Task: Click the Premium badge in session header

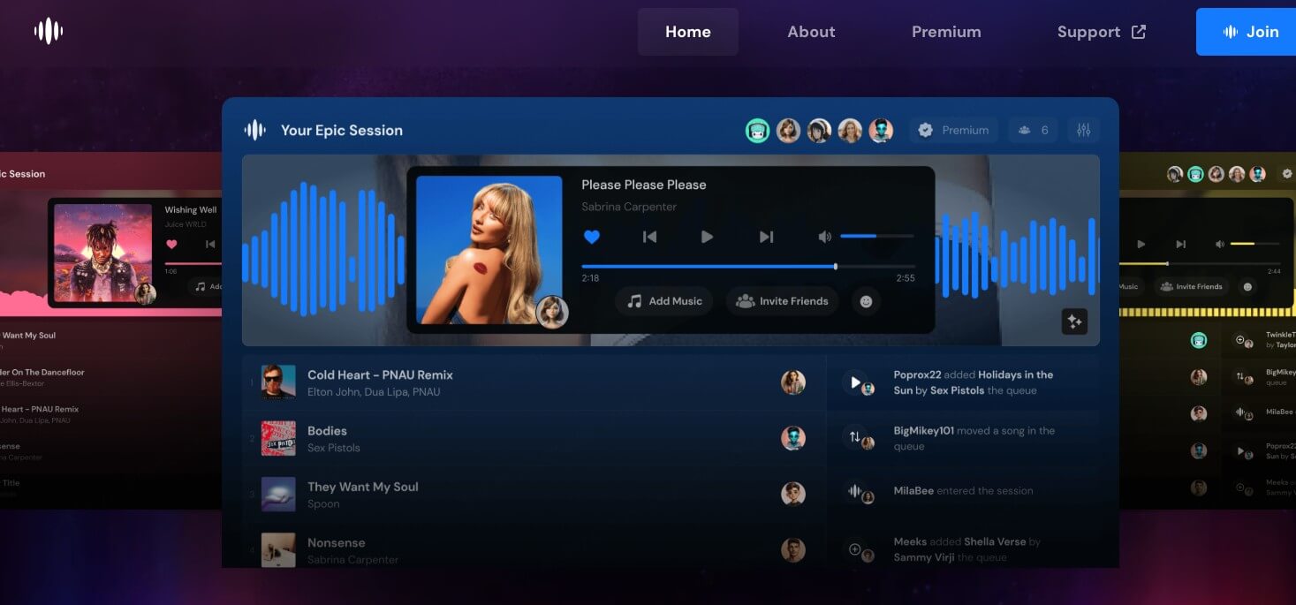Action: tap(953, 130)
